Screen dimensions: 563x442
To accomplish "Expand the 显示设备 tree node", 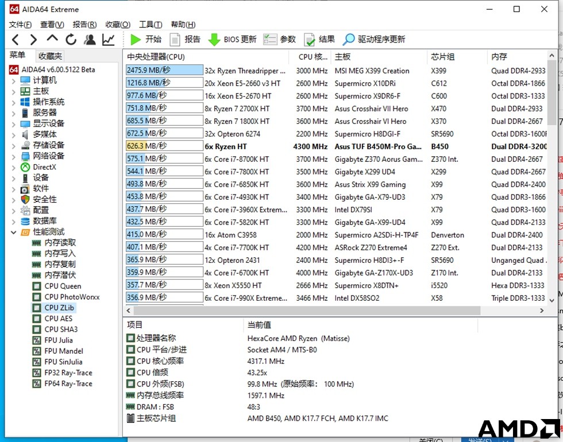I will [13, 124].
